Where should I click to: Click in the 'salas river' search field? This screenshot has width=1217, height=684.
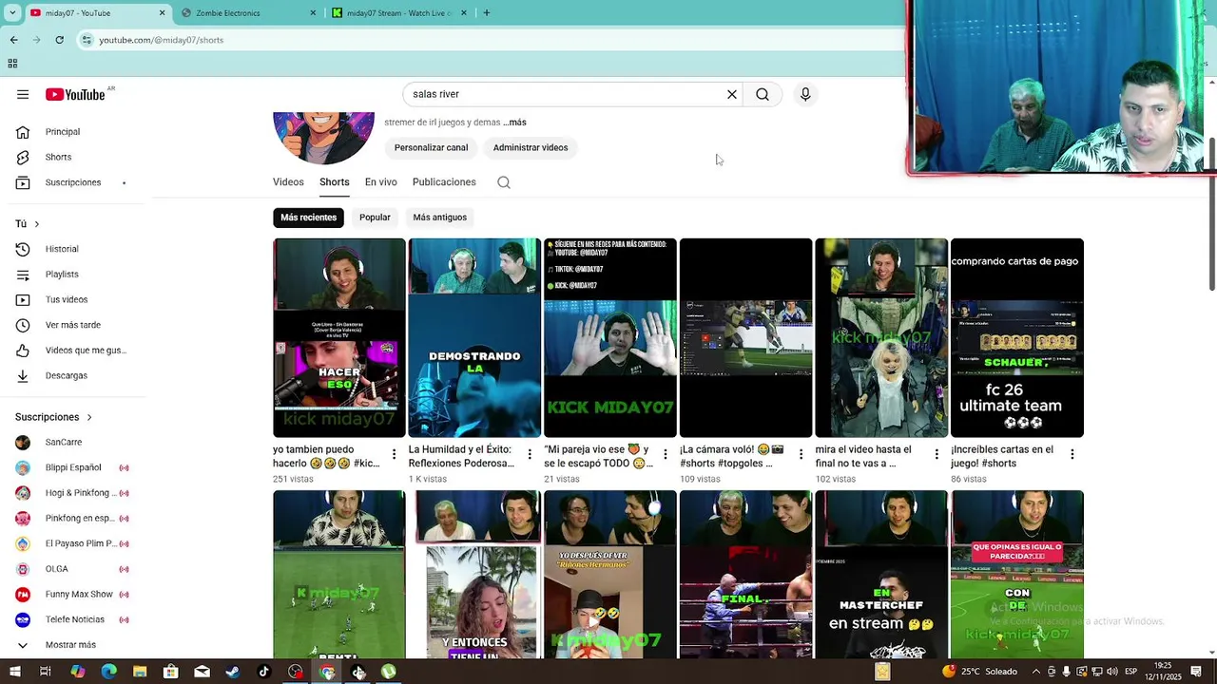click(x=566, y=94)
